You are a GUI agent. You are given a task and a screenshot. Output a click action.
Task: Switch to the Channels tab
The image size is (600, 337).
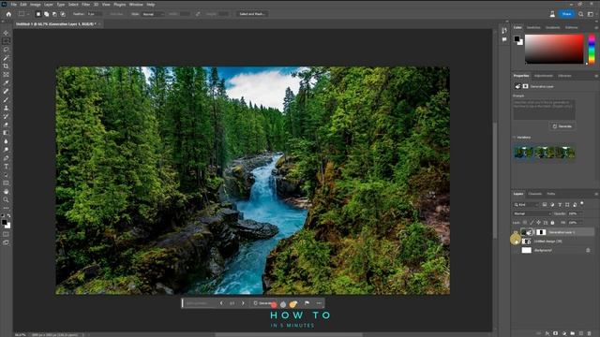535,194
